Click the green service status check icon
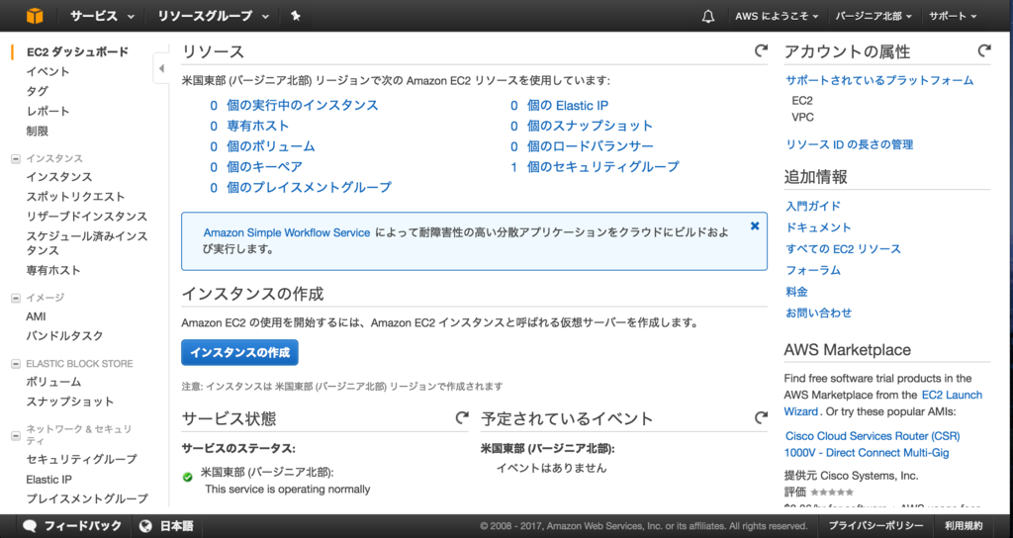 [187, 478]
